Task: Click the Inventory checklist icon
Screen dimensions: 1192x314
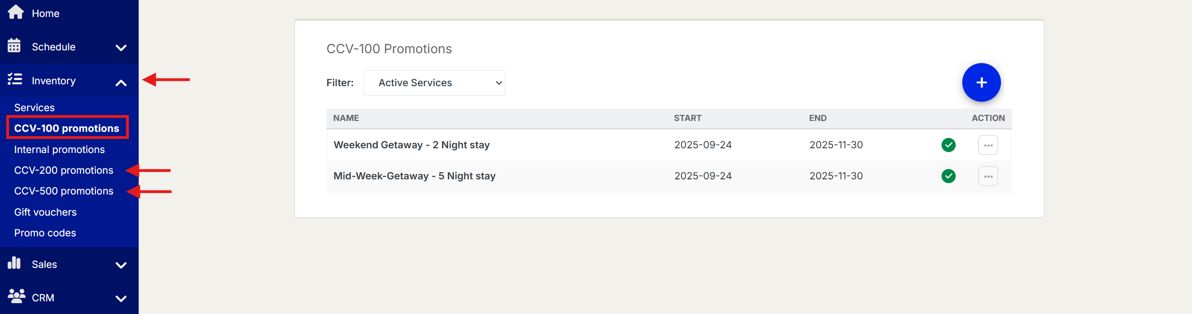Action: (15, 79)
